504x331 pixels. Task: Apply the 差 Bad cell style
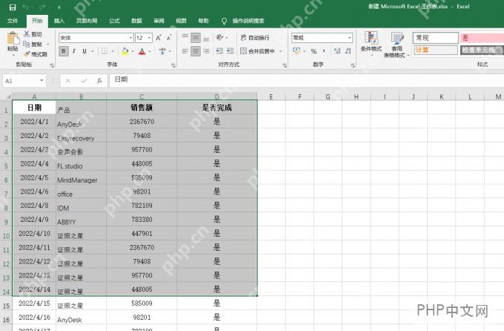tap(482, 38)
